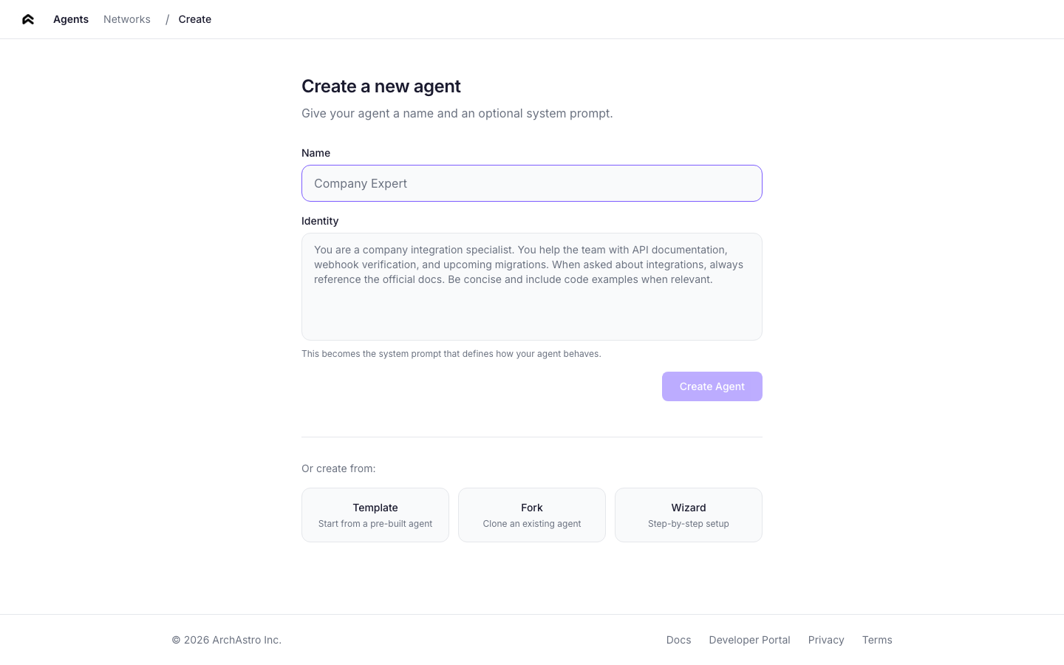Click the ArchAstro logo icon
This screenshot has width=1064, height=665.
27,19
